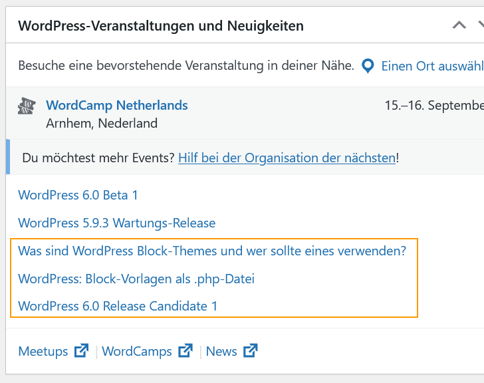Image resolution: width=484 pixels, height=383 pixels.
Task: Click the WordCamp event icon
Action: point(27,106)
